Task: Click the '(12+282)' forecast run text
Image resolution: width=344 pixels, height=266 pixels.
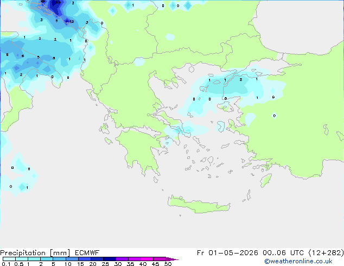Action: (x=326, y=253)
